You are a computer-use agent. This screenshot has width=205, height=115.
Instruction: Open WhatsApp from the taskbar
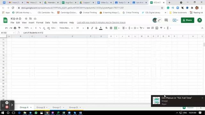coord(36,113)
